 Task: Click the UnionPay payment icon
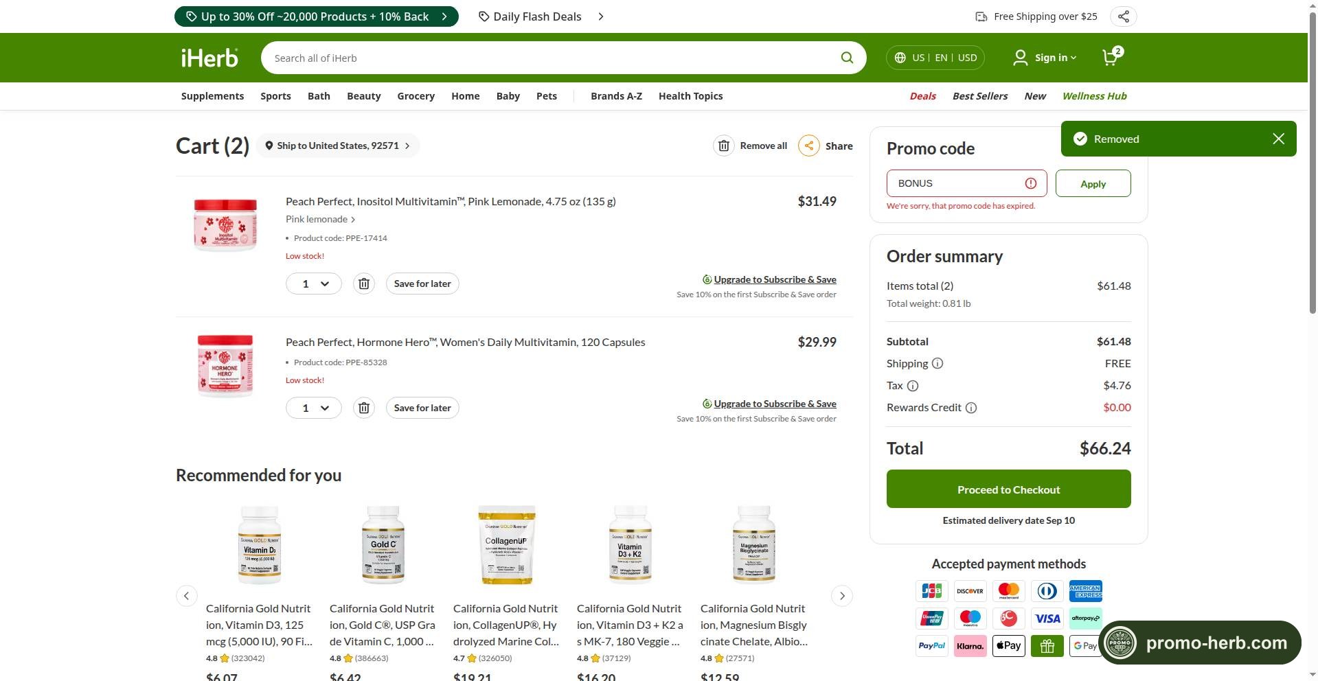(x=932, y=619)
